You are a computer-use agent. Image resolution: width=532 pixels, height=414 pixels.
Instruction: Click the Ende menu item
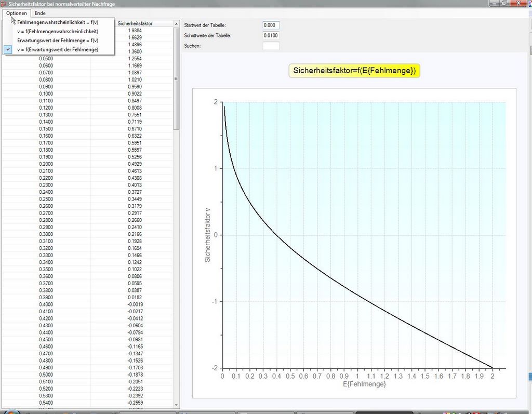pyautogui.click(x=40, y=13)
